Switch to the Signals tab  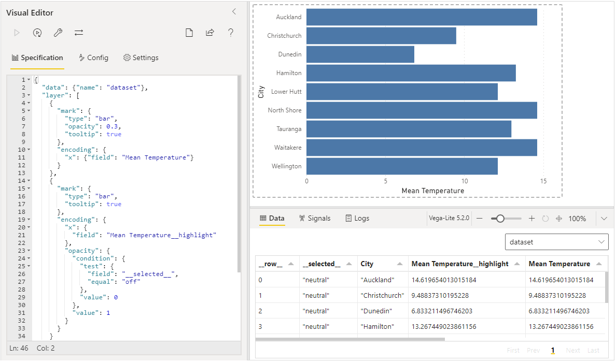click(315, 219)
